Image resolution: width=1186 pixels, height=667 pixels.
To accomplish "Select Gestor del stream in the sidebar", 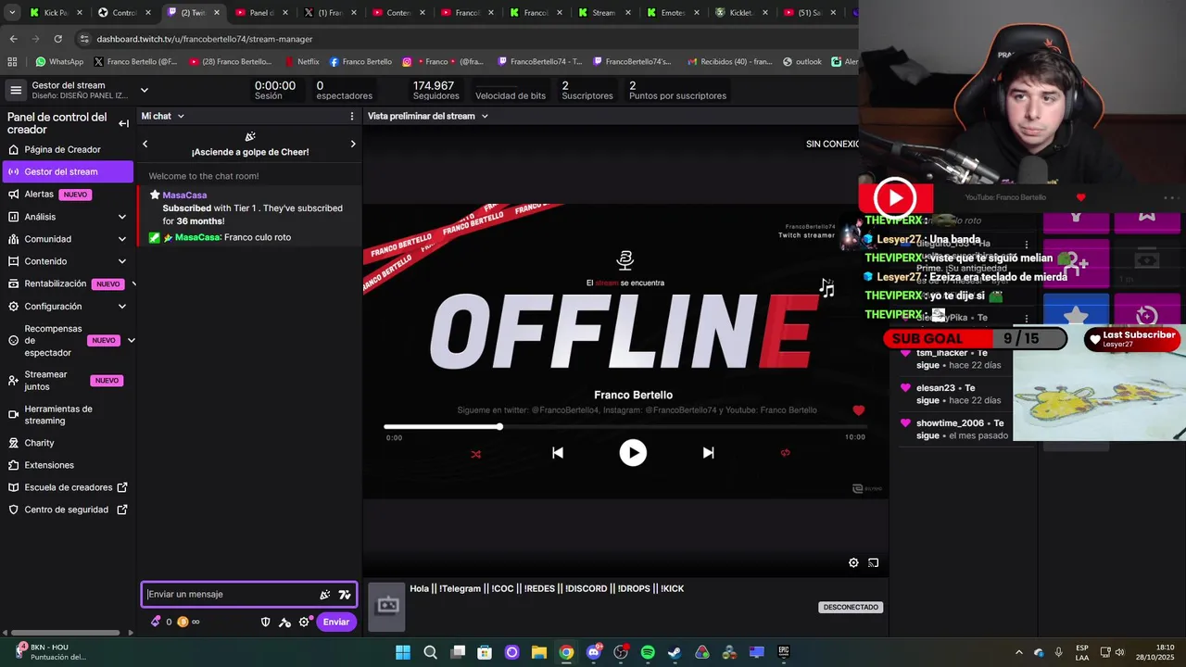I will [x=68, y=171].
